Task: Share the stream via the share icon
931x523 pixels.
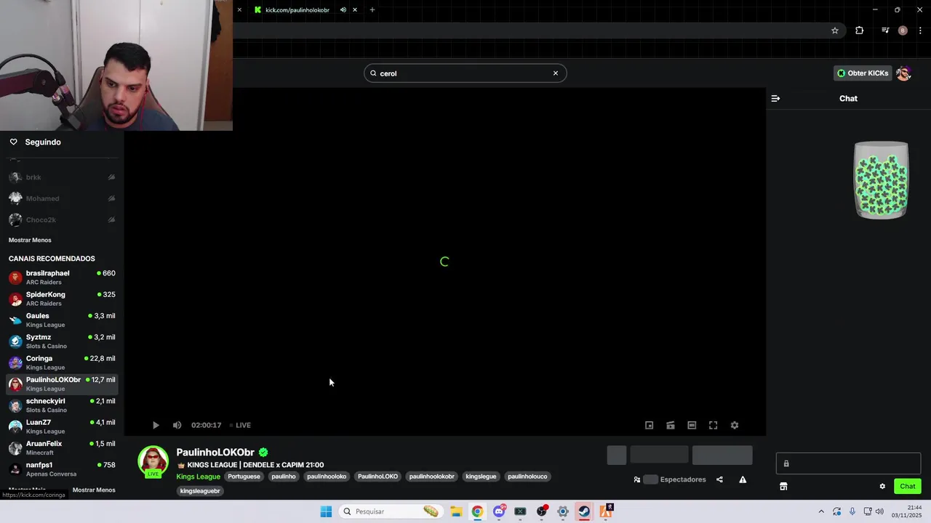Action: [x=719, y=479]
